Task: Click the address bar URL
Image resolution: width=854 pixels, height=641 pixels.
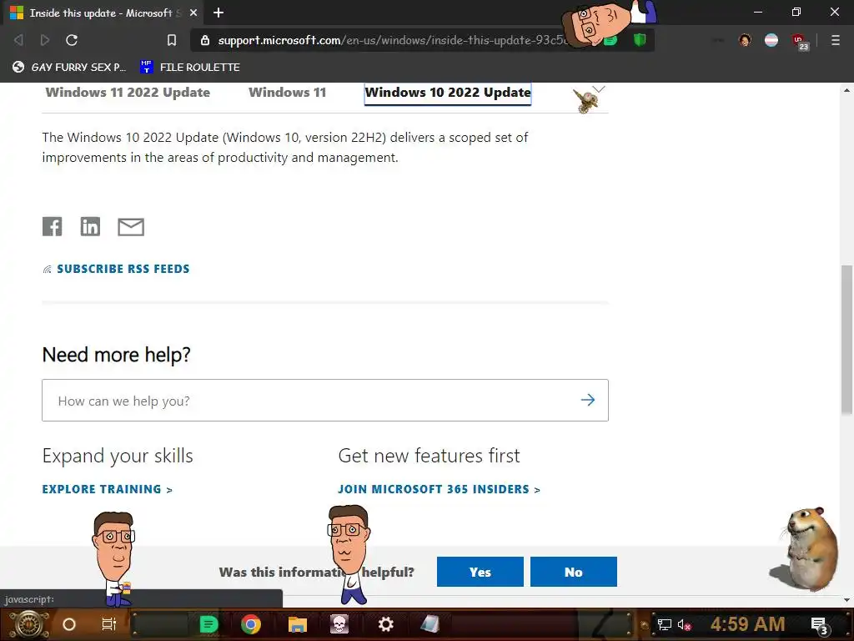Action: 392,40
